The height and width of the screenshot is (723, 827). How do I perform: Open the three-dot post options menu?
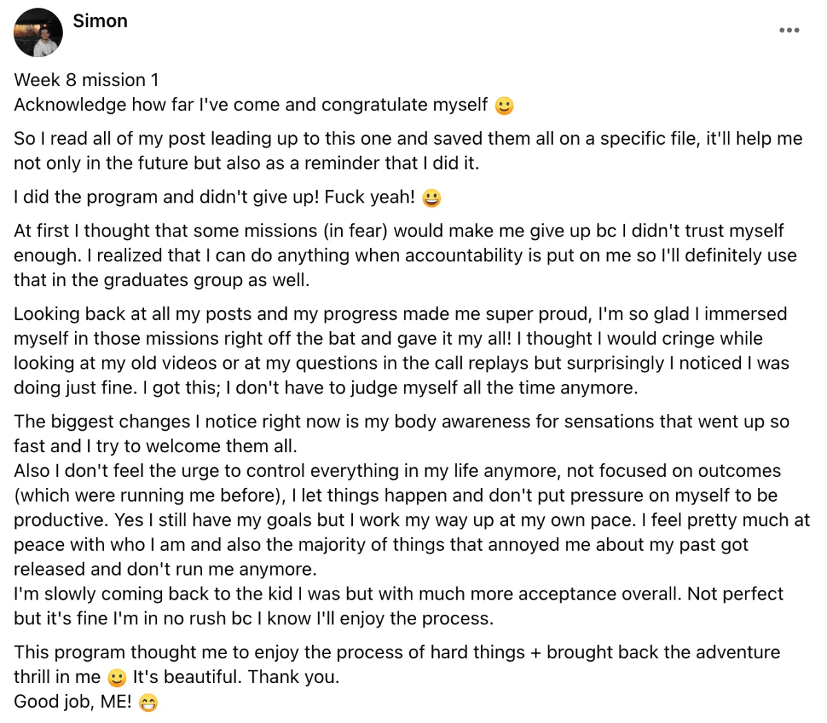point(789,30)
